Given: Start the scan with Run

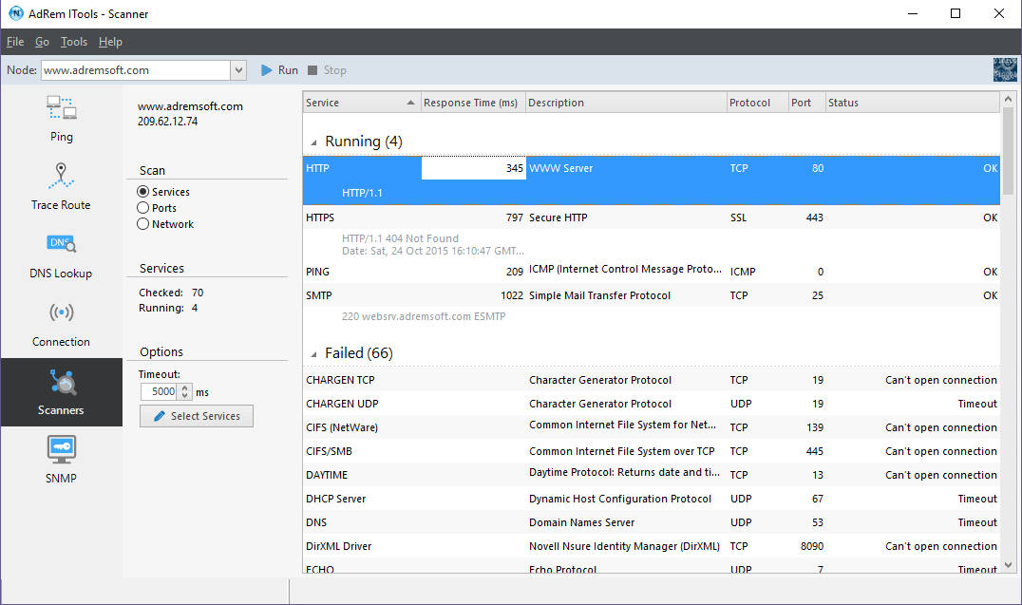Looking at the screenshot, I should (x=279, y=70).
